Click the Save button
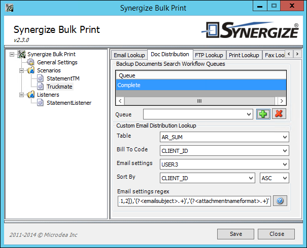Viewport: 307px width, 248px height. [x=236, y=234]
